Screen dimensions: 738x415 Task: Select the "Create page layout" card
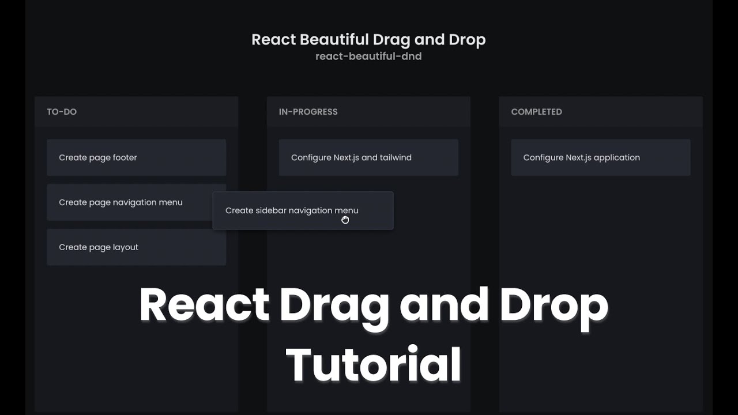[x=136, y=247]
